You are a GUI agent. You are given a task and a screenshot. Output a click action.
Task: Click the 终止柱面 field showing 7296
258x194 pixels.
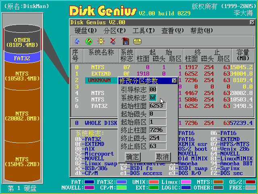tap(158, 130)
